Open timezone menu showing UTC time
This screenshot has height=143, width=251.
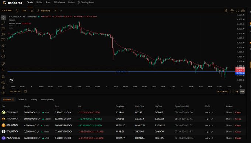point(223,91)
